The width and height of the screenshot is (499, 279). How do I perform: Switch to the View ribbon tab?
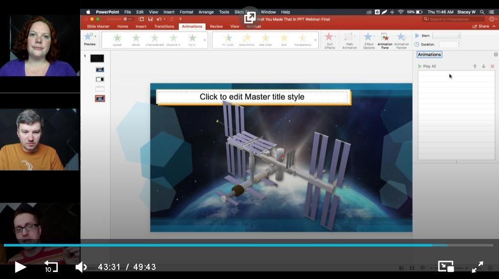pos(235,26)
